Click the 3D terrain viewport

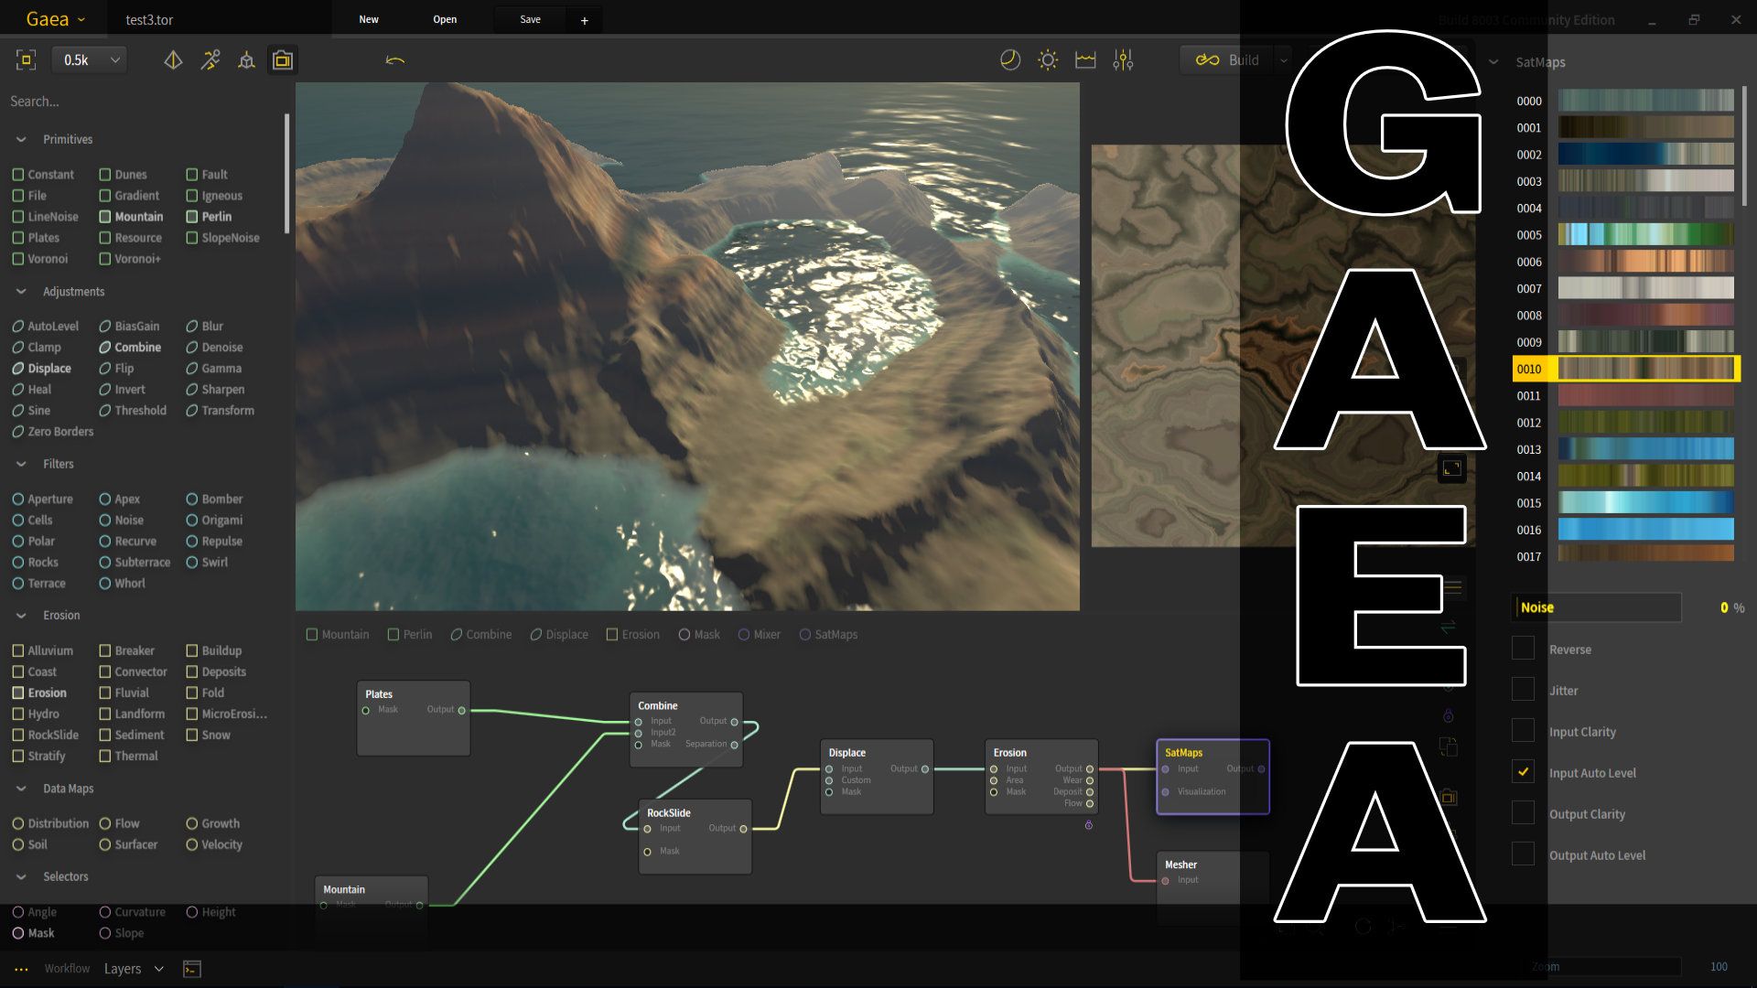[x=687, y=347]
